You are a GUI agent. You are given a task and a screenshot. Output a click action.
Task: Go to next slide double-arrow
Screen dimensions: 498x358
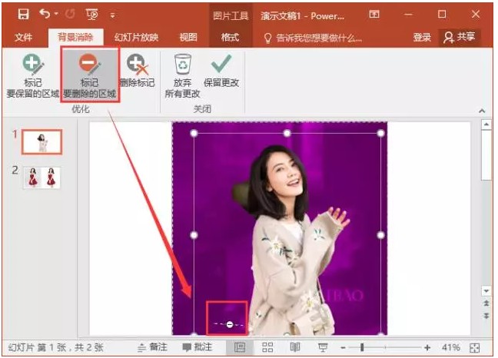coord(486,316)
